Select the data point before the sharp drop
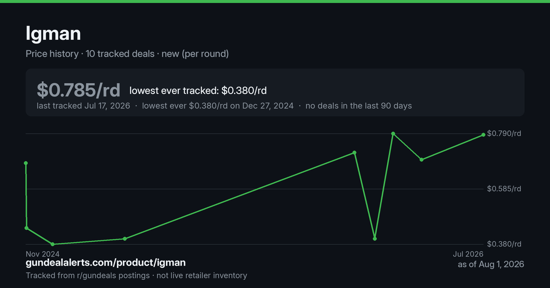This screenshot has height=288, width=550. click(354, 152)
